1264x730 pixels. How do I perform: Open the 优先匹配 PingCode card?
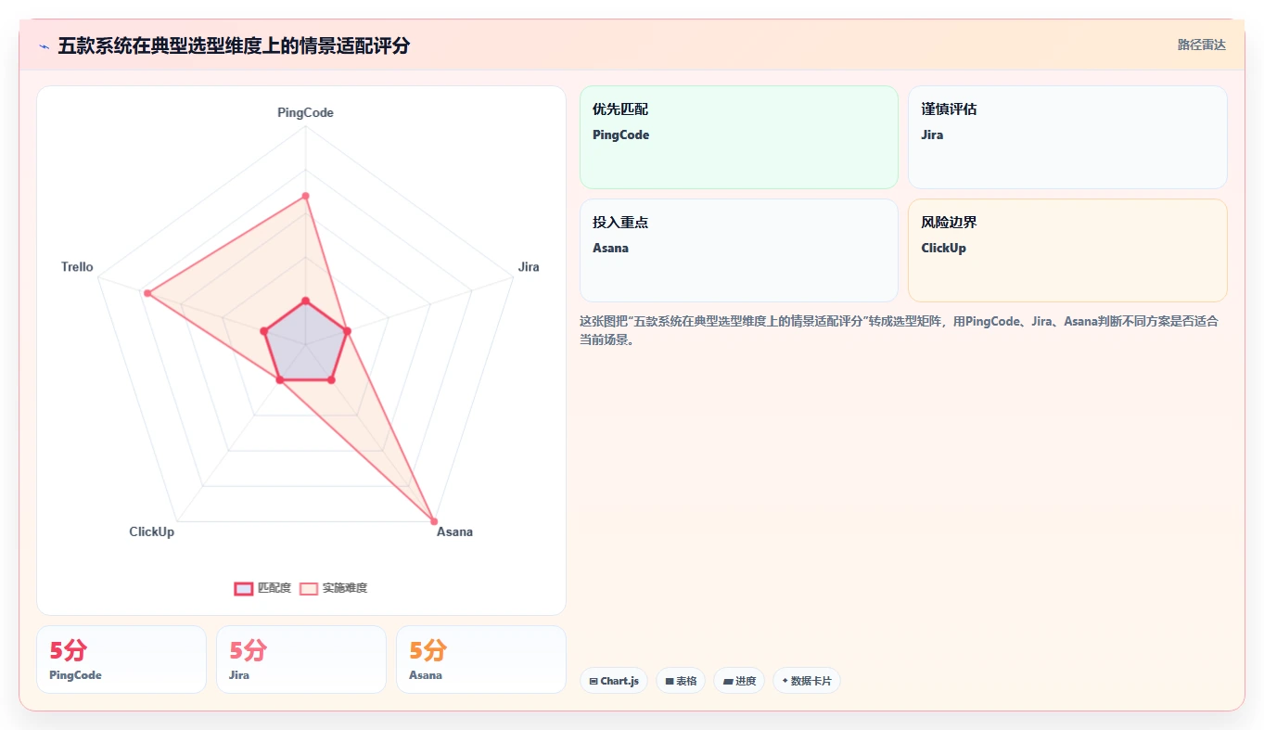[x=739, y=137]
